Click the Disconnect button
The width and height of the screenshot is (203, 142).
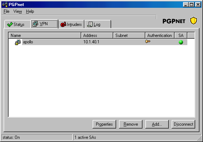(183, 124)
